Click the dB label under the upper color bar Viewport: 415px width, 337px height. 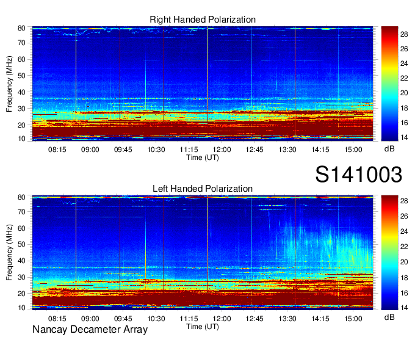pos(389,149)
